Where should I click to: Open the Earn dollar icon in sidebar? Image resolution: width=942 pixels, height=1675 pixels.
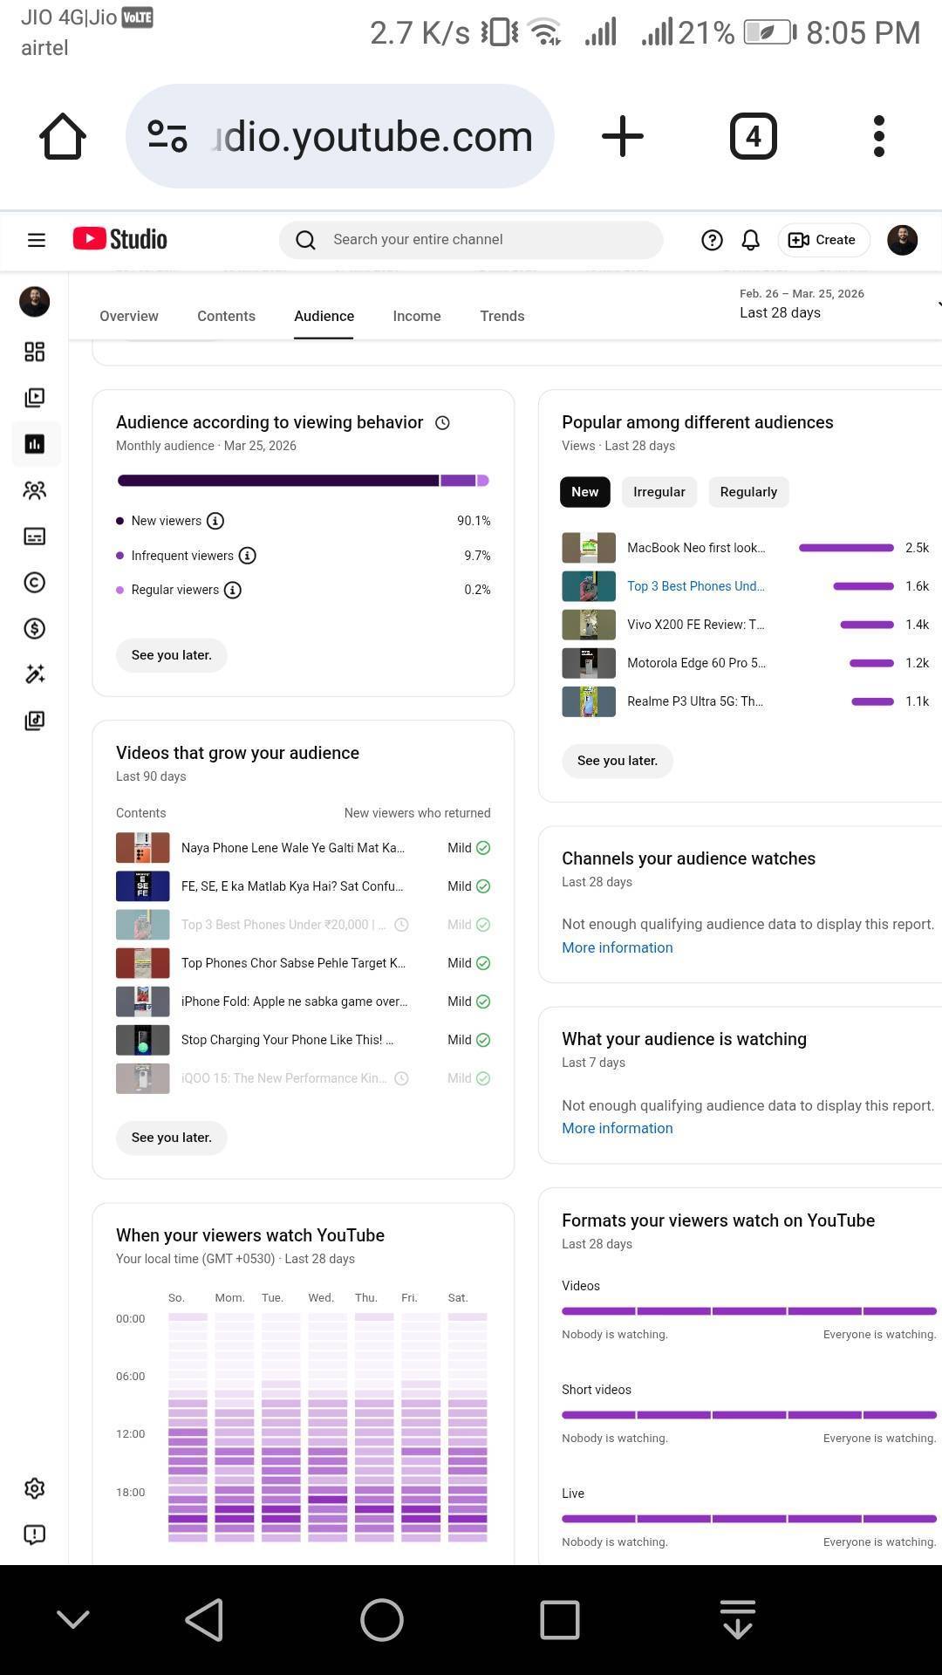pos(35,629)
